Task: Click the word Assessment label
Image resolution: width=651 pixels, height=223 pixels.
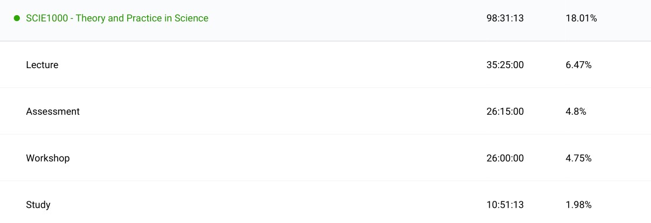Action: pos(53,112)
